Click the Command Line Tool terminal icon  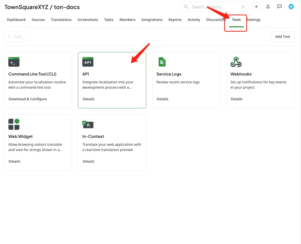(x=14, y=62)
